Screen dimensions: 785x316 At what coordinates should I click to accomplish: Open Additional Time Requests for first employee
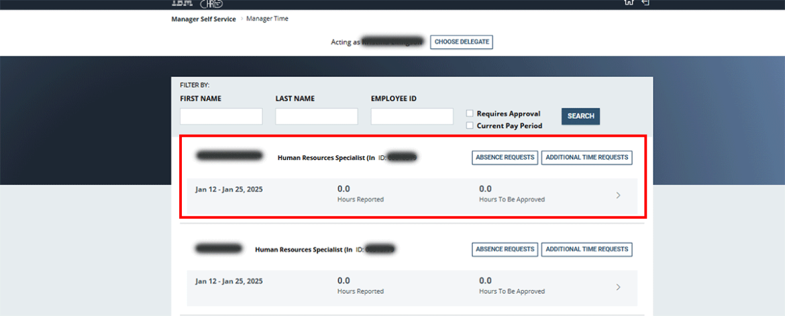coord(586,157)
